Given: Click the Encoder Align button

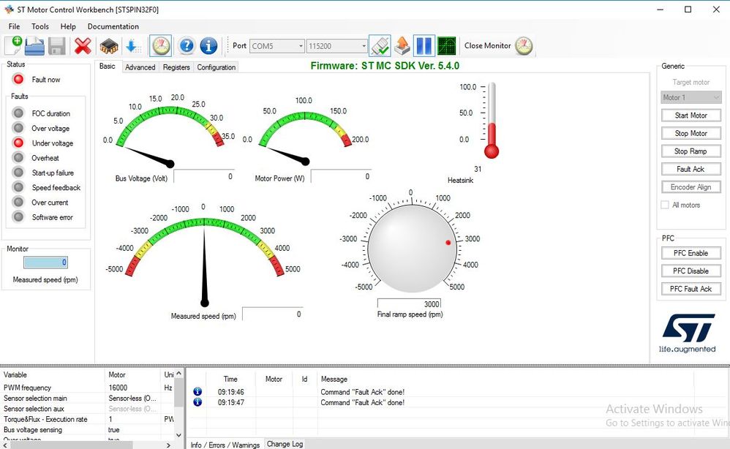Looking at the screenshot, I should click(691, 187).
